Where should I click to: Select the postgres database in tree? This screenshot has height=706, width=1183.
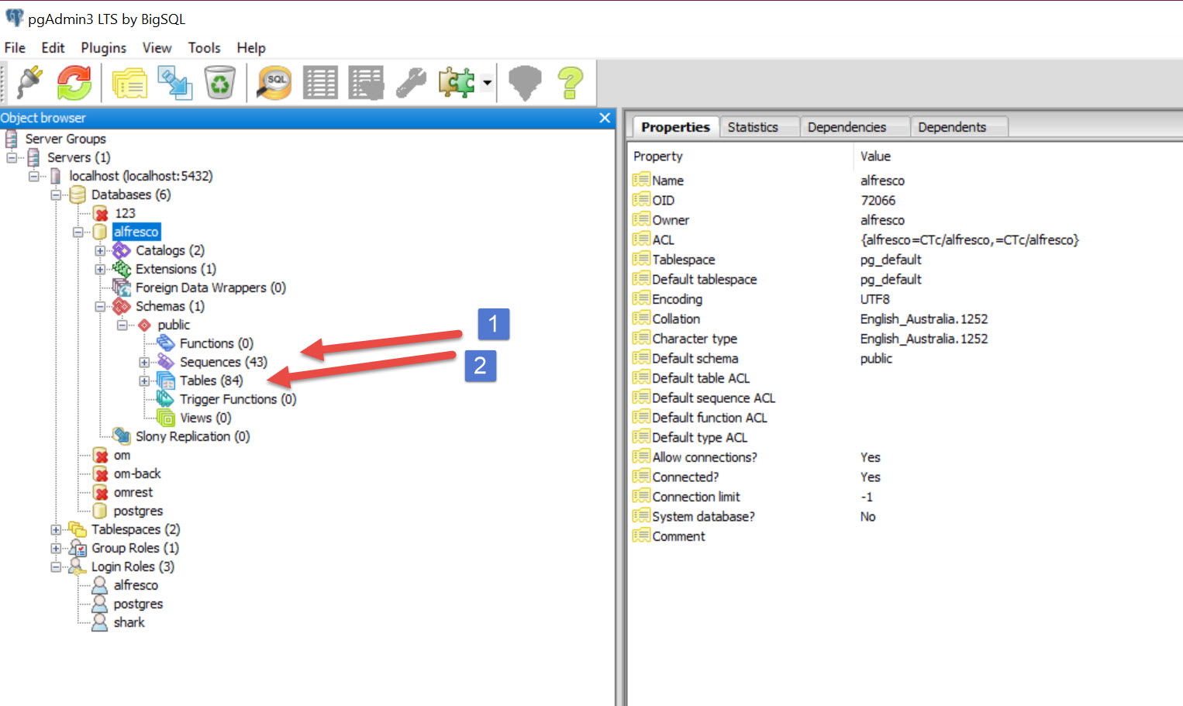[138, 511]
